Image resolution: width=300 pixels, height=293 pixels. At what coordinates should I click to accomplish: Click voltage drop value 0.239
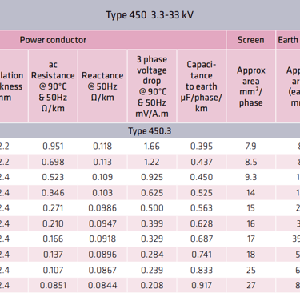[152, 270]
